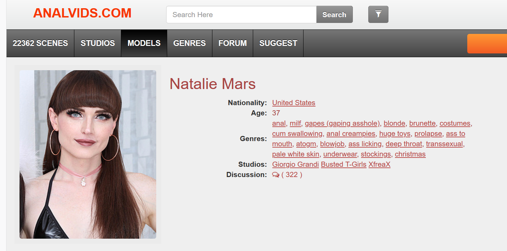Click into the Search Here field
Viewport: 507px width, 251px height.
(241, 15)
